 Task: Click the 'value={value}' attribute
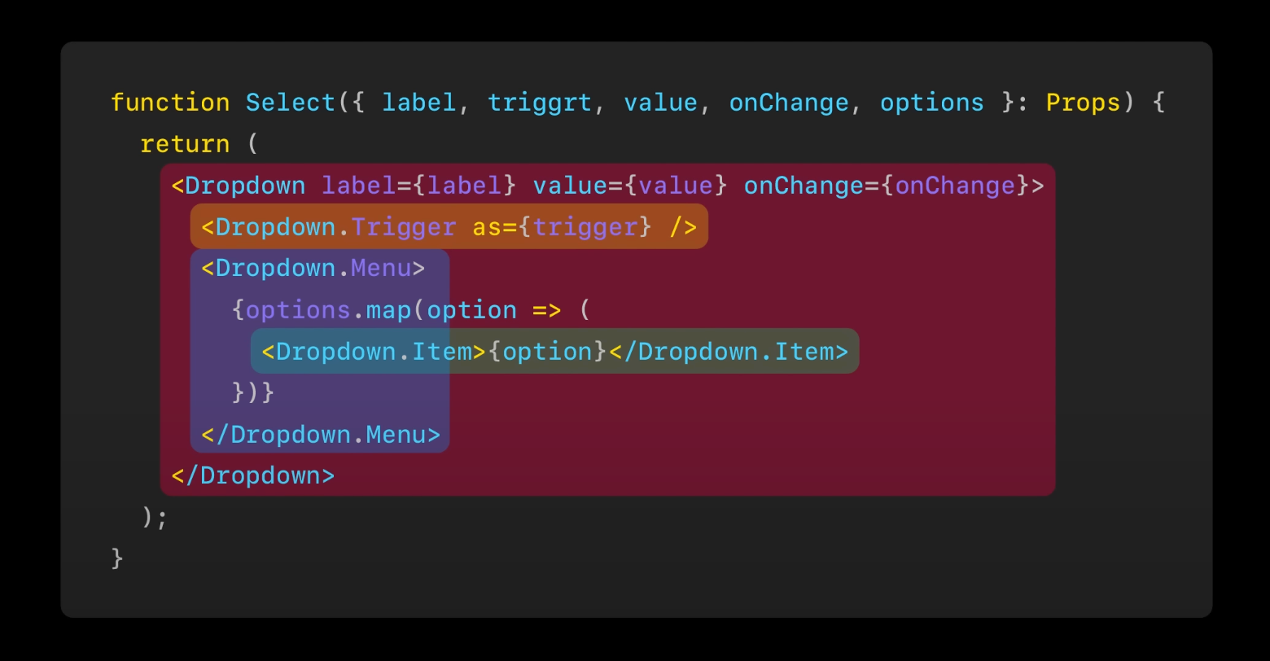pos(630,186)
